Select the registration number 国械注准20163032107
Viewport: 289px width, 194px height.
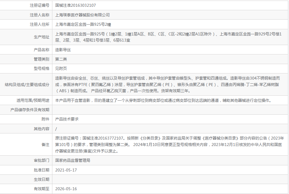coord(75,5)
